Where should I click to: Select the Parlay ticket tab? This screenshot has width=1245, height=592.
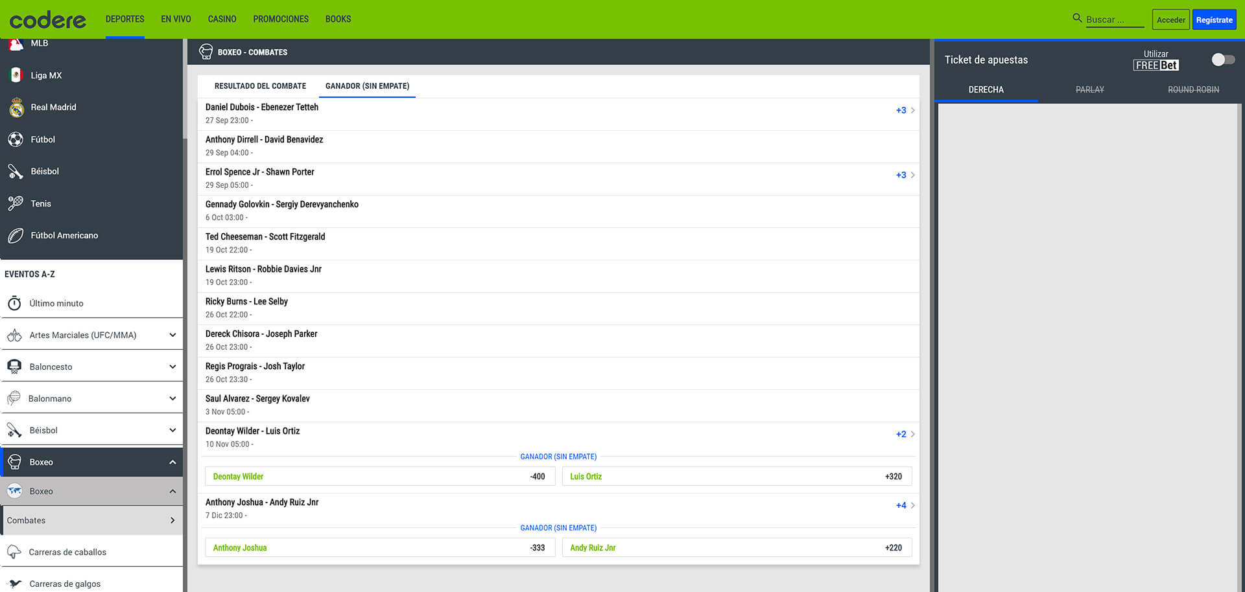point(1089,89)
